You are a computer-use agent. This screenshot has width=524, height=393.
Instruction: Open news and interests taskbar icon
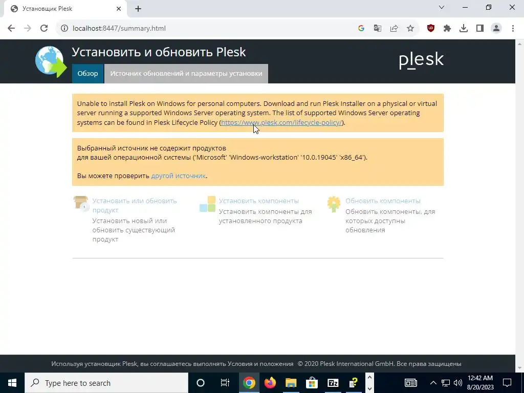[x=411, y=383]
